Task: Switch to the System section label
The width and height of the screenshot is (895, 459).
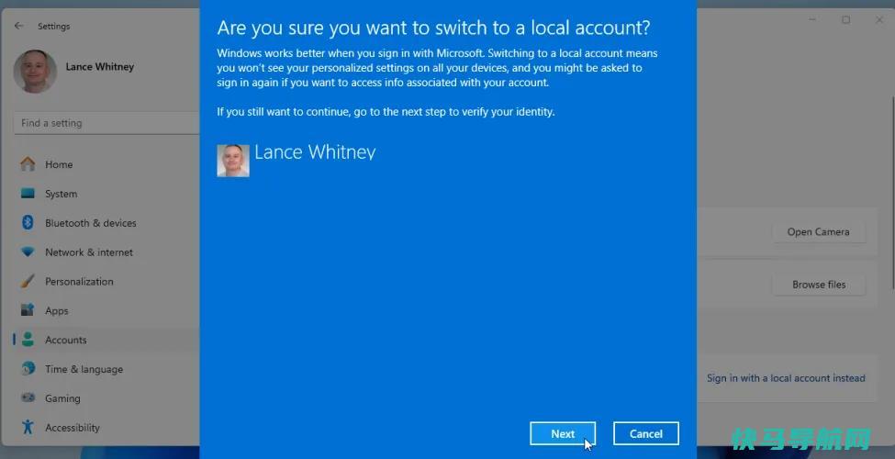Action: [x=62, y=194]
